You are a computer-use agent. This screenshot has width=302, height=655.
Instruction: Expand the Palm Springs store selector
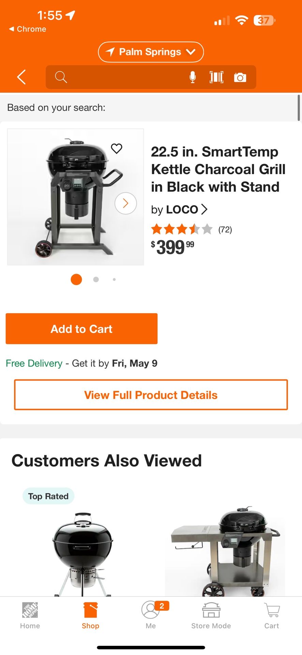pyautogui.click(x=151, y=52)
